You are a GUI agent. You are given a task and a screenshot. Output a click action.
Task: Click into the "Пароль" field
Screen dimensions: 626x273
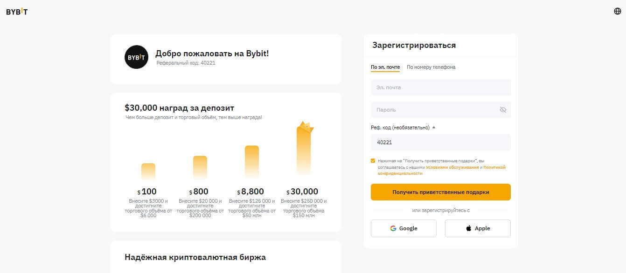[x=434, y=110]
